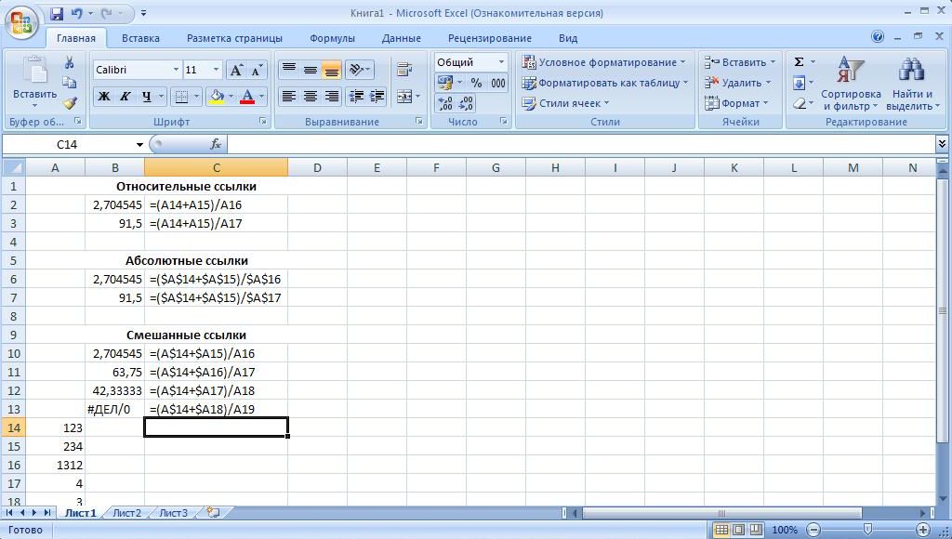
Task: Apply red font color A
Action: pos(247,97)
